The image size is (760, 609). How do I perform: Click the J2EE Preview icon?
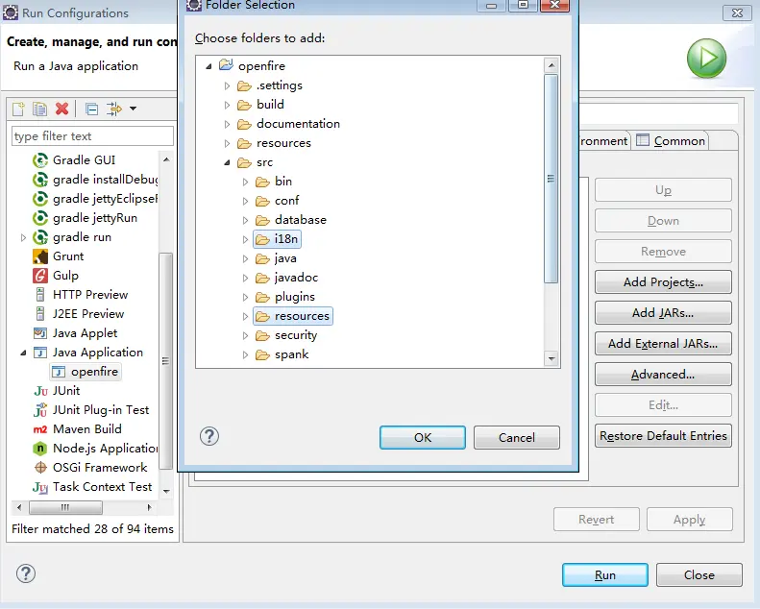tap(40, 314)
